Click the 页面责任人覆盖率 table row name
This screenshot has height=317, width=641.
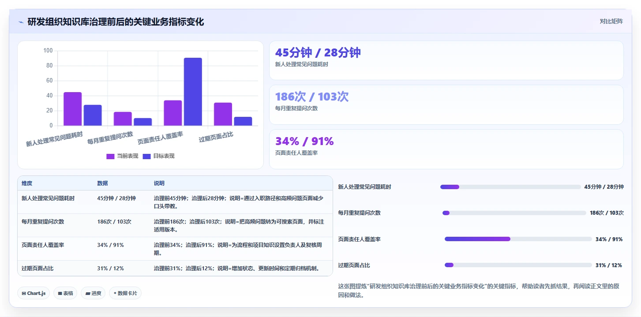pyautogui.click(x=43, y=245)
